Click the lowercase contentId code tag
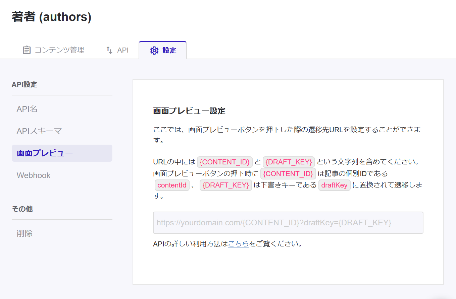The width and height of the screenshot is (456, 299). click(x=172, y=185)
